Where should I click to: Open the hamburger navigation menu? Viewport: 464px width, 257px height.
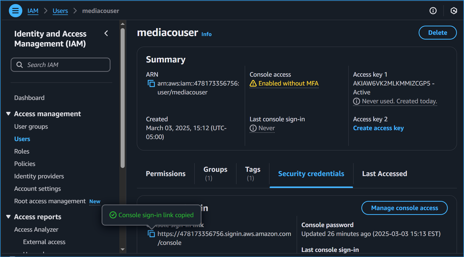click(15, 11)
